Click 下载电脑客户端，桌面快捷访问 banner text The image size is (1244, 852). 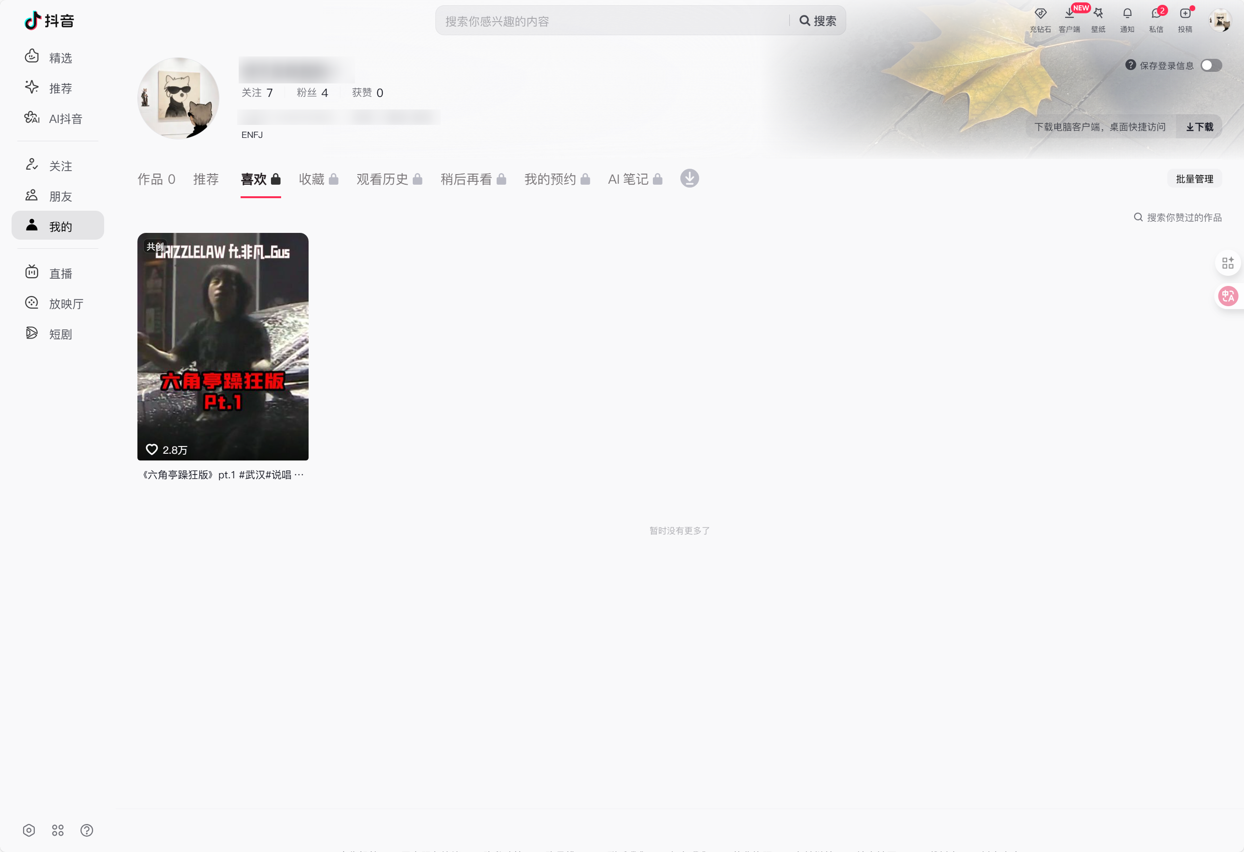pyautogui.click(x=1099, y=126)
